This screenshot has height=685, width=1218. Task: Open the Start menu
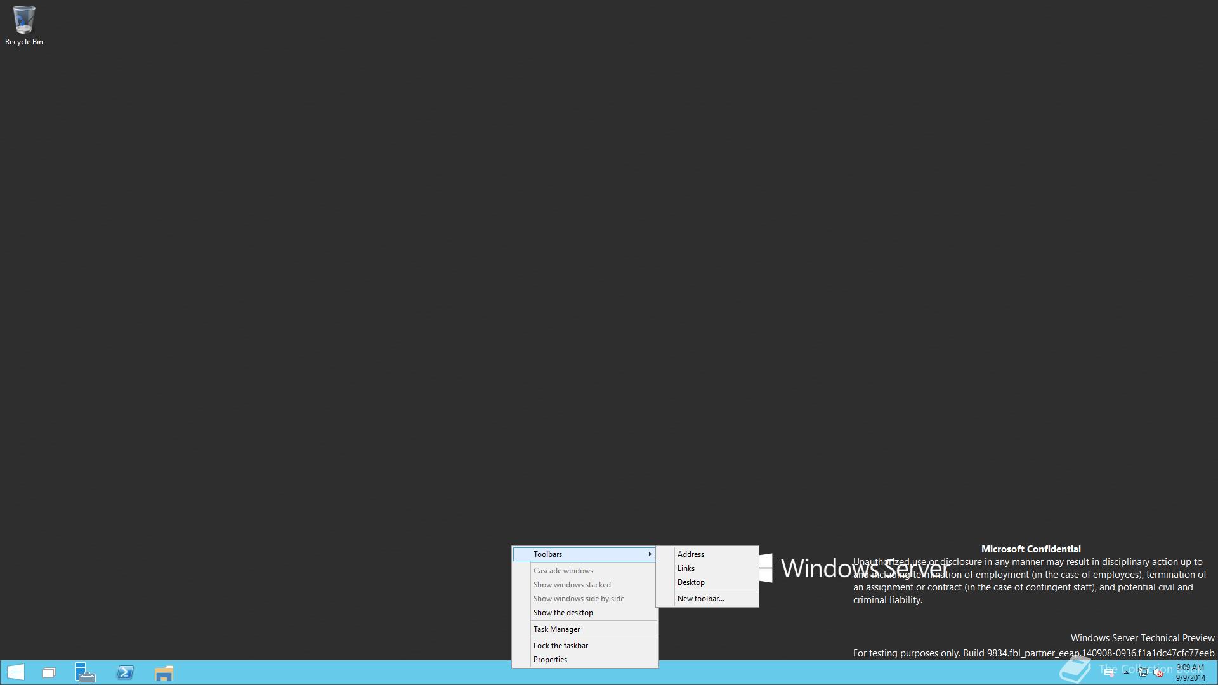pyautogui.click(x=15, y=672)
